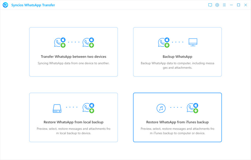Minimize the Syncios window
Screen dimensions: 251x160
tap(231, 5)
